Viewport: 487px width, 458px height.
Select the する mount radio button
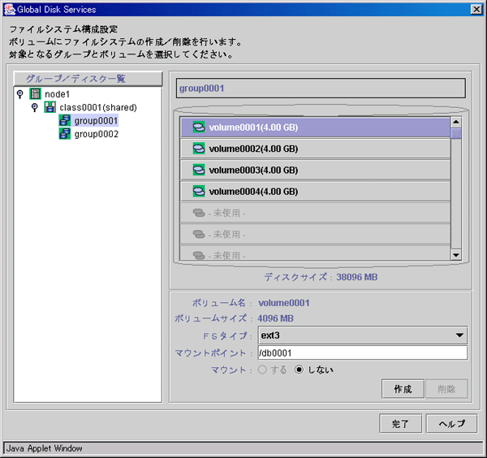(x=262, y=369)
